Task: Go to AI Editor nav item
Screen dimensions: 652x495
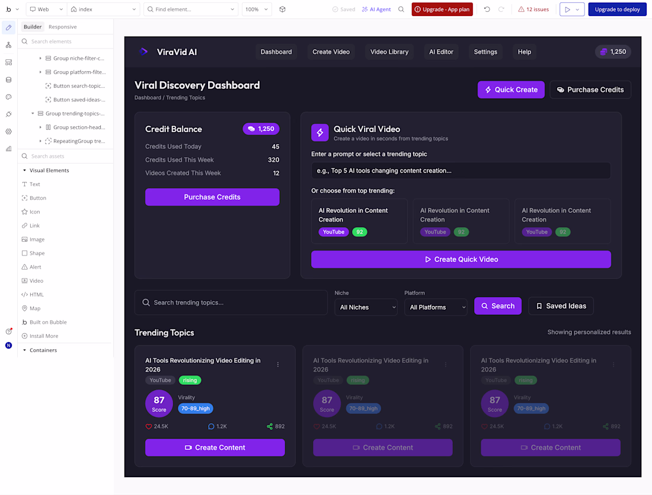Action: [x=441, y=52]
